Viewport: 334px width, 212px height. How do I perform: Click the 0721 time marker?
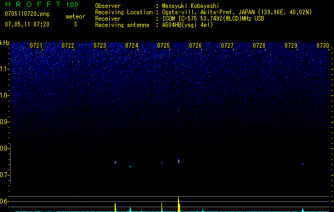click(x=36, y=46)
